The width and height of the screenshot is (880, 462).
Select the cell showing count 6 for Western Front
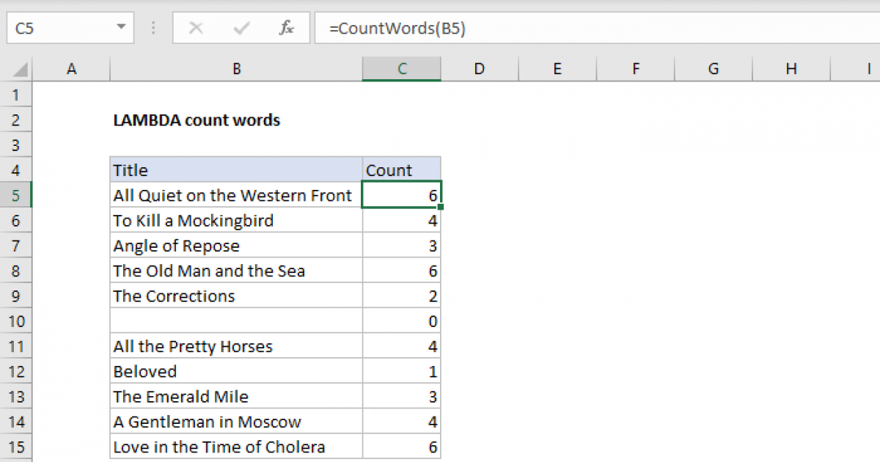point(401,195)
